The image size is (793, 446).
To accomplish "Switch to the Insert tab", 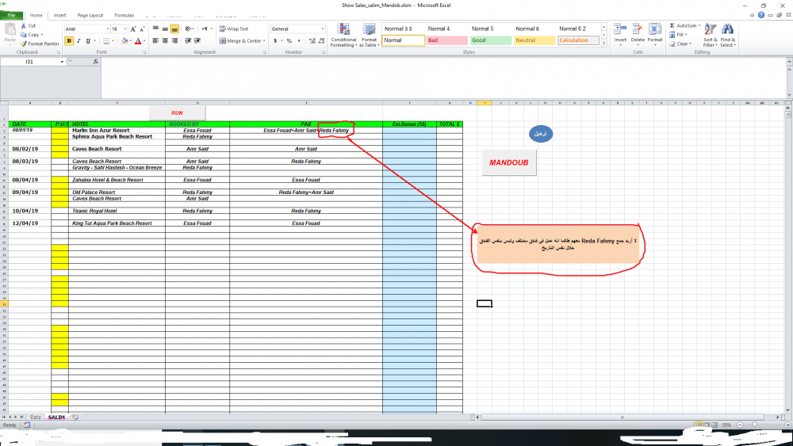I will tap(59, 16).
